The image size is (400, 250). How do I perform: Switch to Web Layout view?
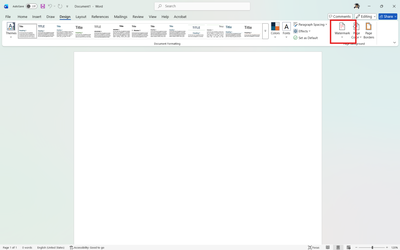point(348,247)
